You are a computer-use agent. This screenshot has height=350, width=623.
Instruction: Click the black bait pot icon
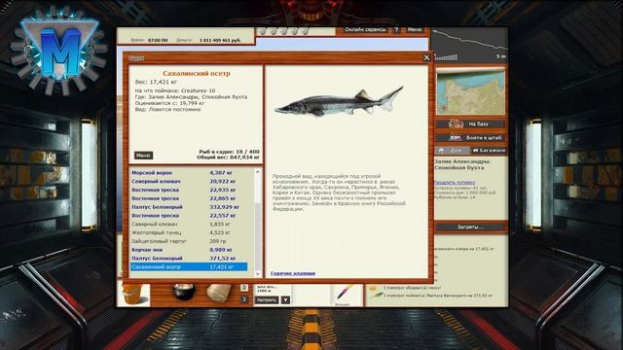(184, 293)
